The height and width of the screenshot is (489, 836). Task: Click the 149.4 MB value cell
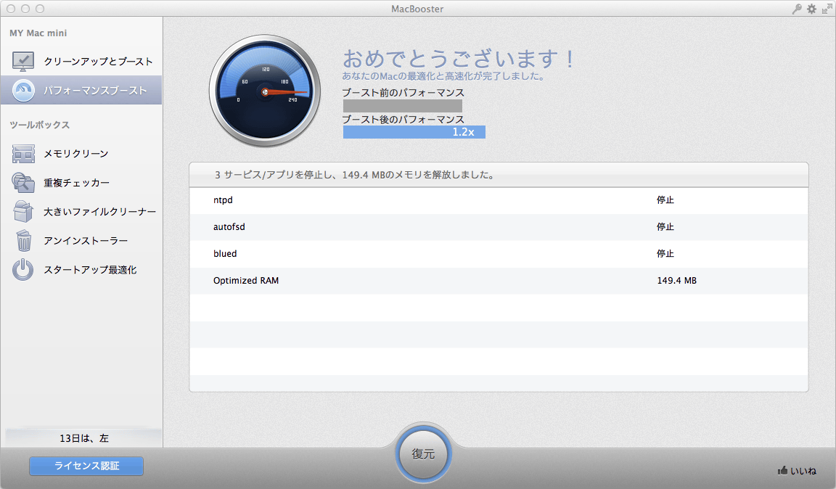point(676,281)
